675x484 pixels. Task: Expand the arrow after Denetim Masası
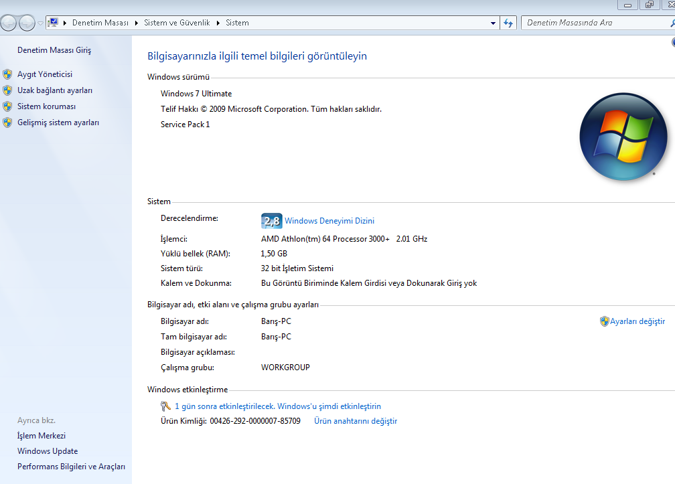point(136,23)
